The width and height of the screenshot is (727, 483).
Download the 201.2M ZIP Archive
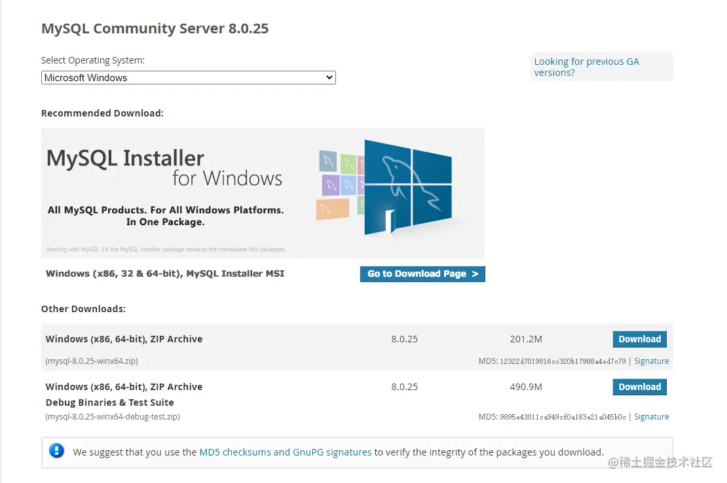click(x=639, y=339)
